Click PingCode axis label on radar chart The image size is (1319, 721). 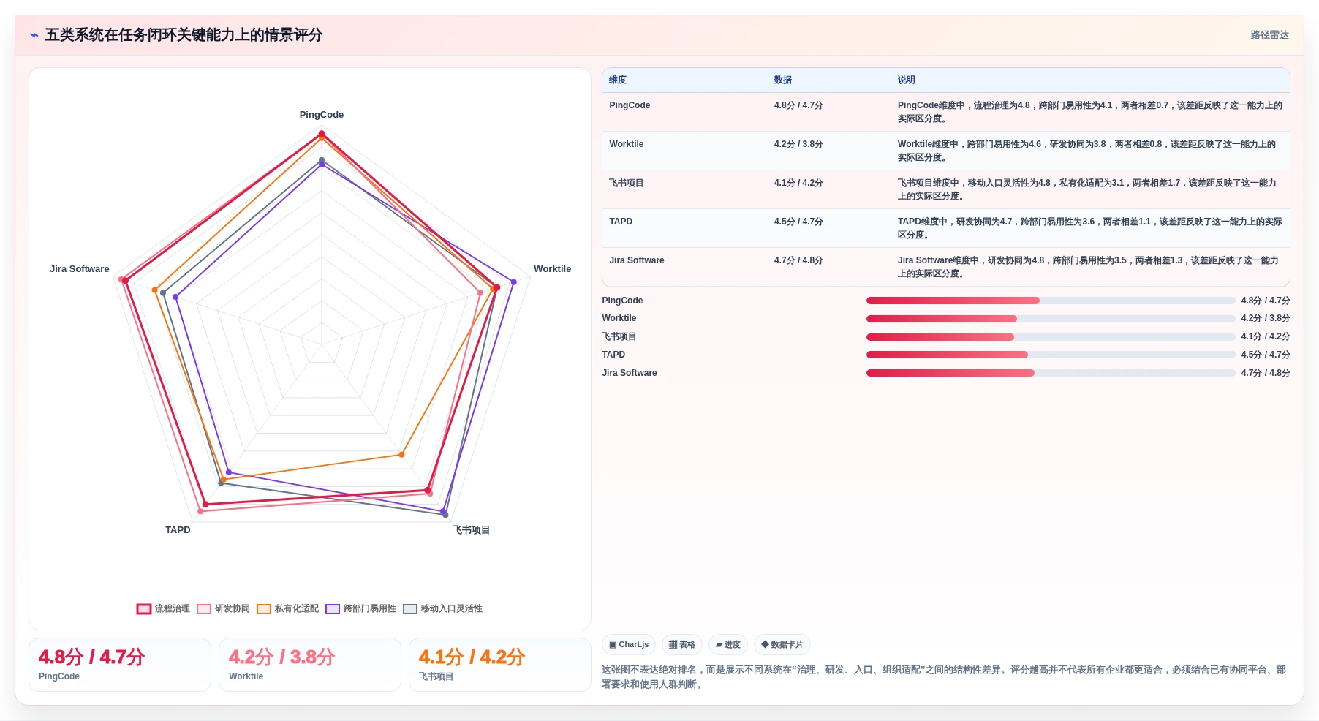pyautogui.click(x=322, y=115)
